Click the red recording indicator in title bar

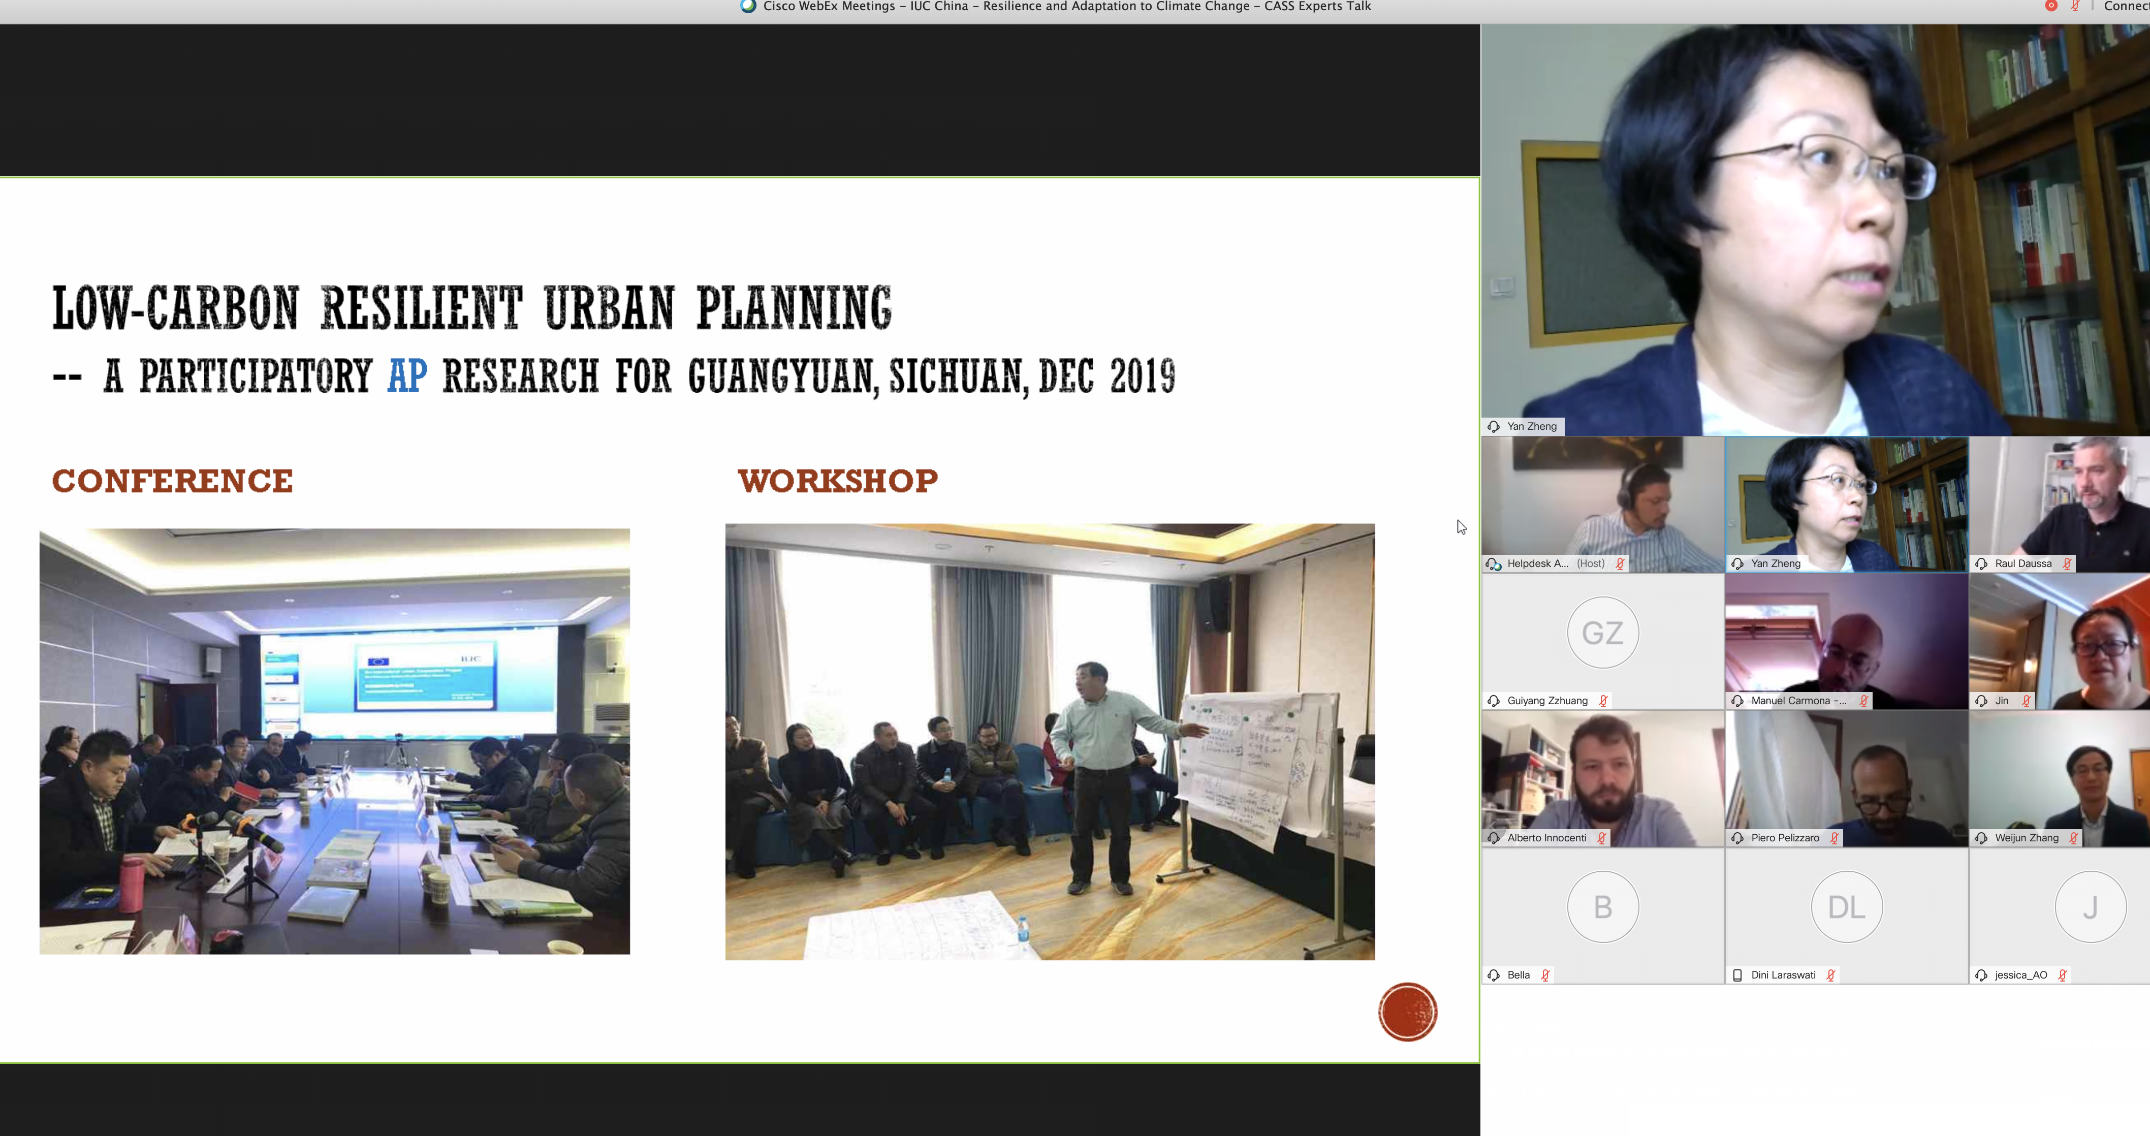click(x=2050, y=6)
